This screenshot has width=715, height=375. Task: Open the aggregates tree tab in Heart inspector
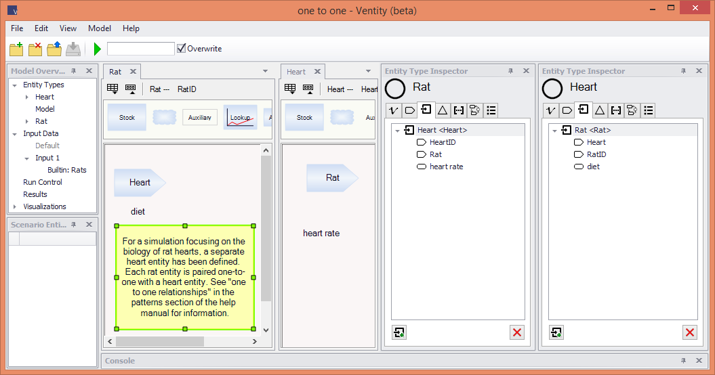tap(632, 110)
